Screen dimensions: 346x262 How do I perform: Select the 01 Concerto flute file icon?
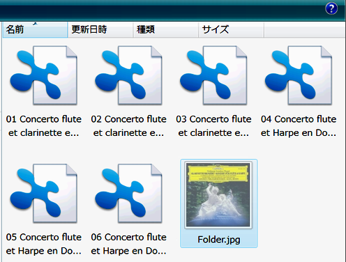(x=44, y=75)
